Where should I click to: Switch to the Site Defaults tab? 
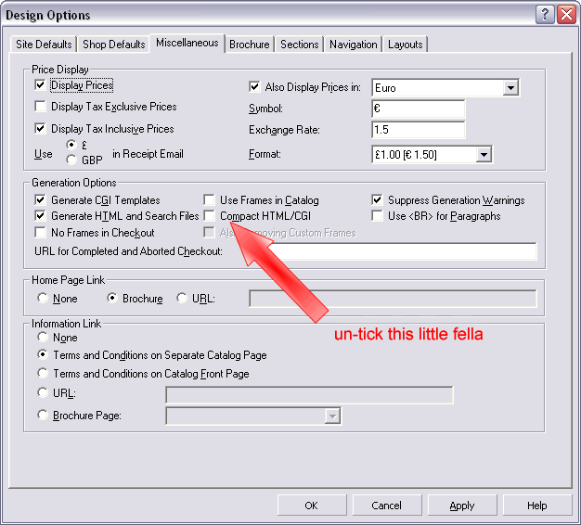tap(44, 45)
